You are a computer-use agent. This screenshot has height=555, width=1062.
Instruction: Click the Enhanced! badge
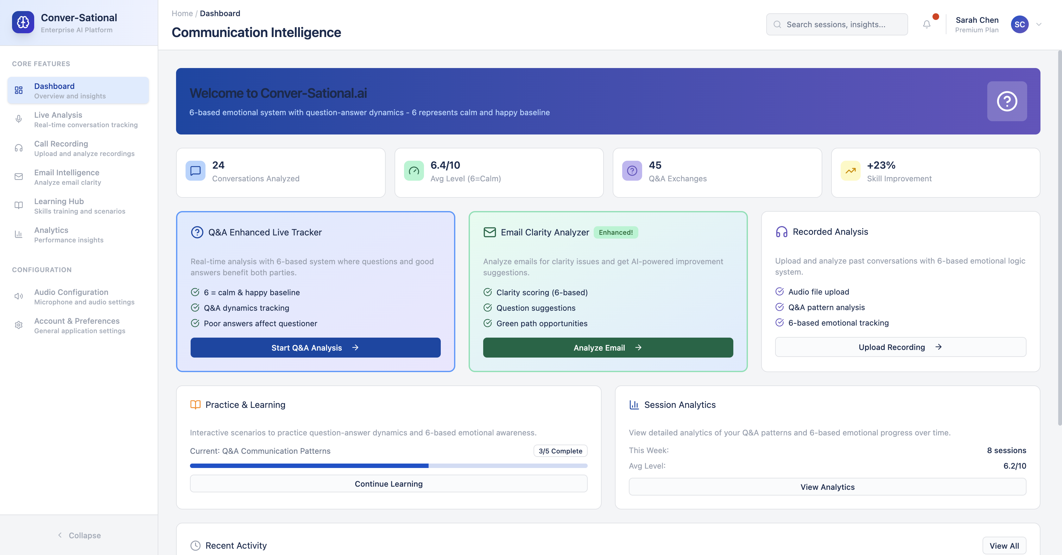(616, 232)
